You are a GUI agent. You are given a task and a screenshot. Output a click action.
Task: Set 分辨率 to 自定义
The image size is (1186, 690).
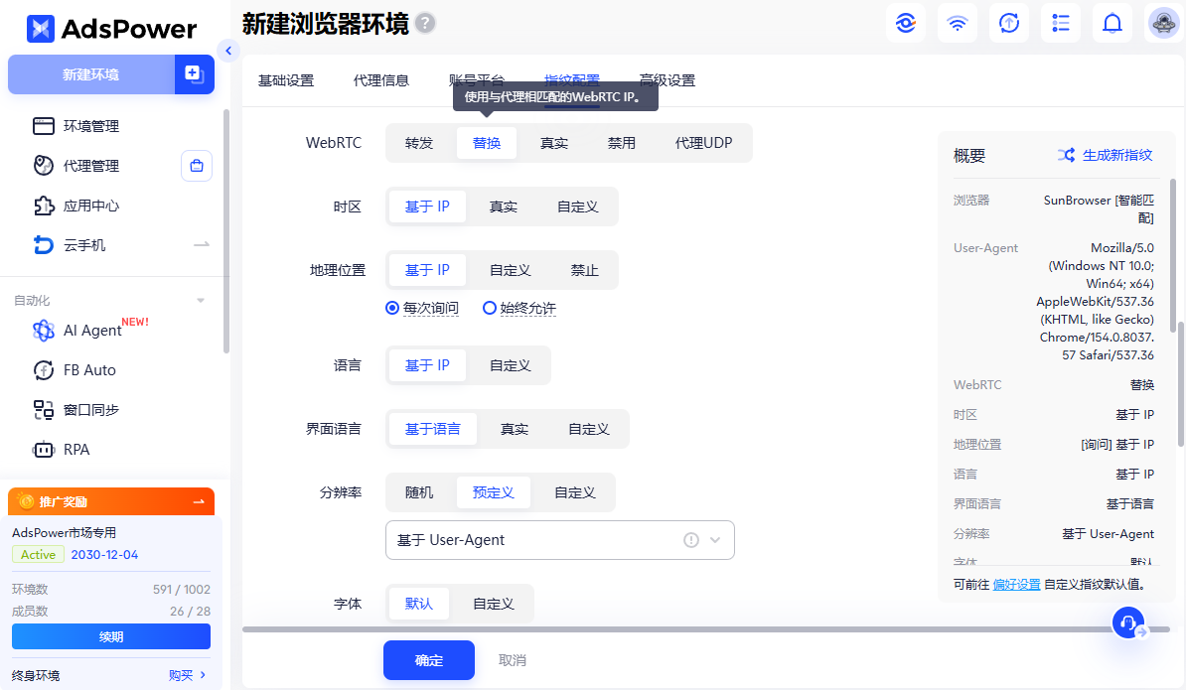[575, 492]
